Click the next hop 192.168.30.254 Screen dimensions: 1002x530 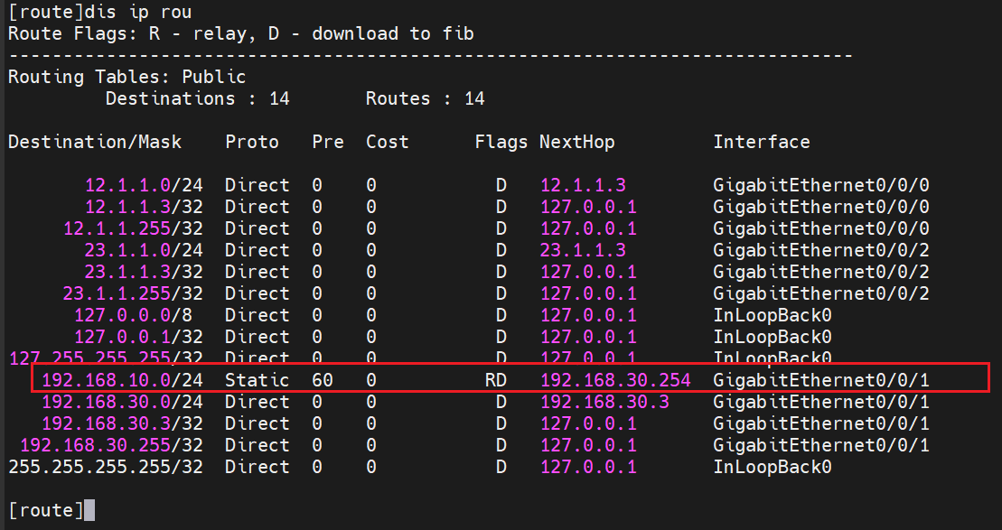615,380
